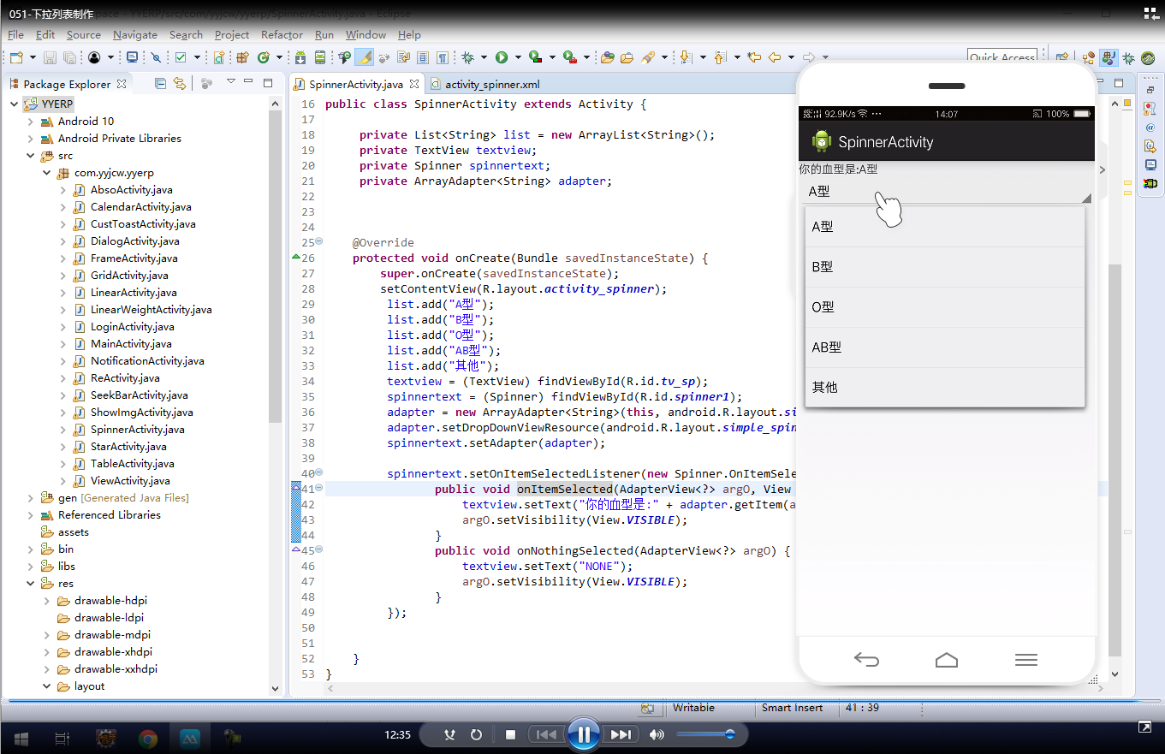
Task: Choose O型 in the dropdown list
Action: [x=945, y=307]
